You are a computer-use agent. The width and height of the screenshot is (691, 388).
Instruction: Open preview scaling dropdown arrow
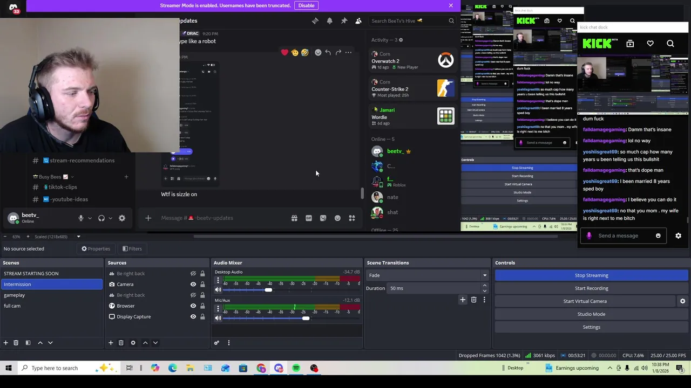tap(78, 237)
